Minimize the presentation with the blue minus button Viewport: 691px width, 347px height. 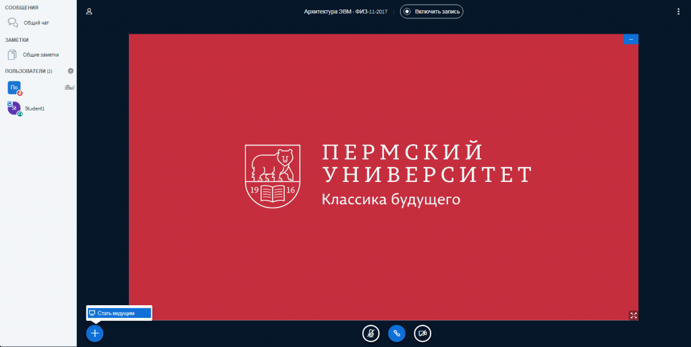click(631, 39)
